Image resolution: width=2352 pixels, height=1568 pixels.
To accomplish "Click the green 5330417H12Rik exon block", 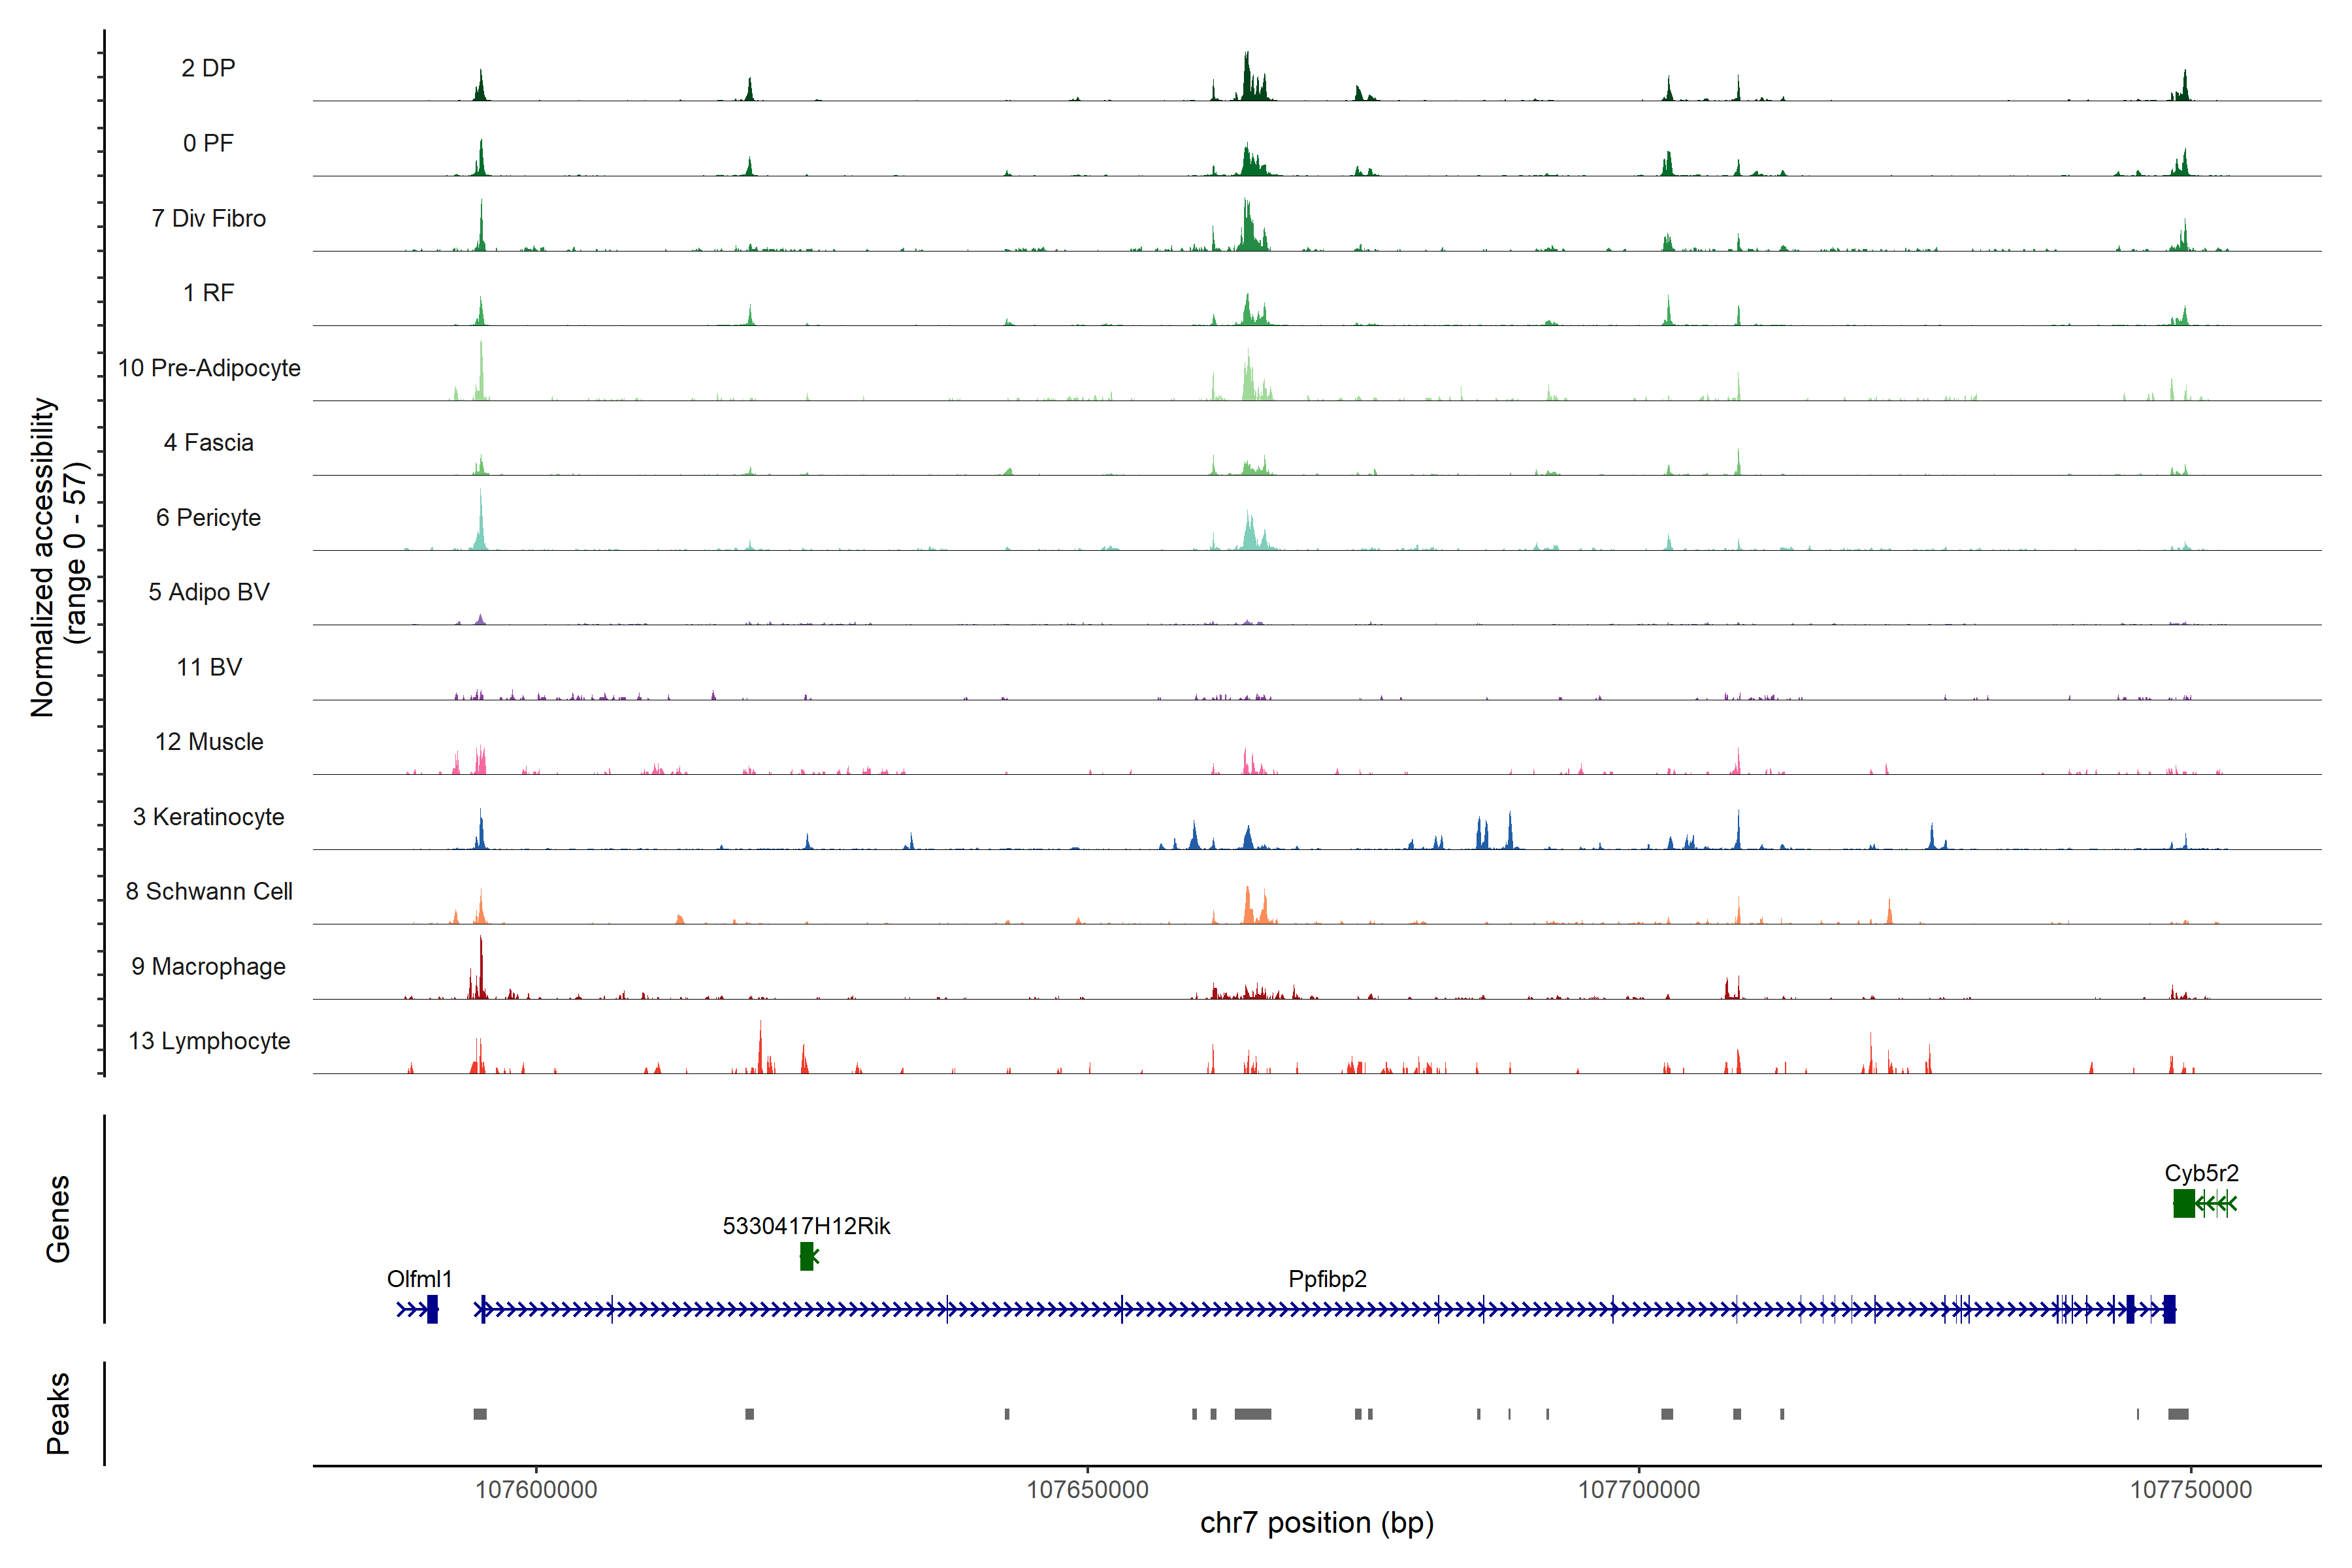I will tap(806, 1257).
